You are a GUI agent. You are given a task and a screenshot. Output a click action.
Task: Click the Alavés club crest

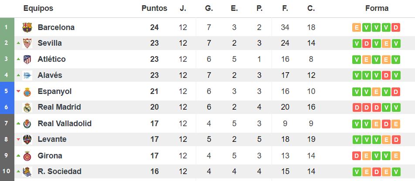pos(27,75)
